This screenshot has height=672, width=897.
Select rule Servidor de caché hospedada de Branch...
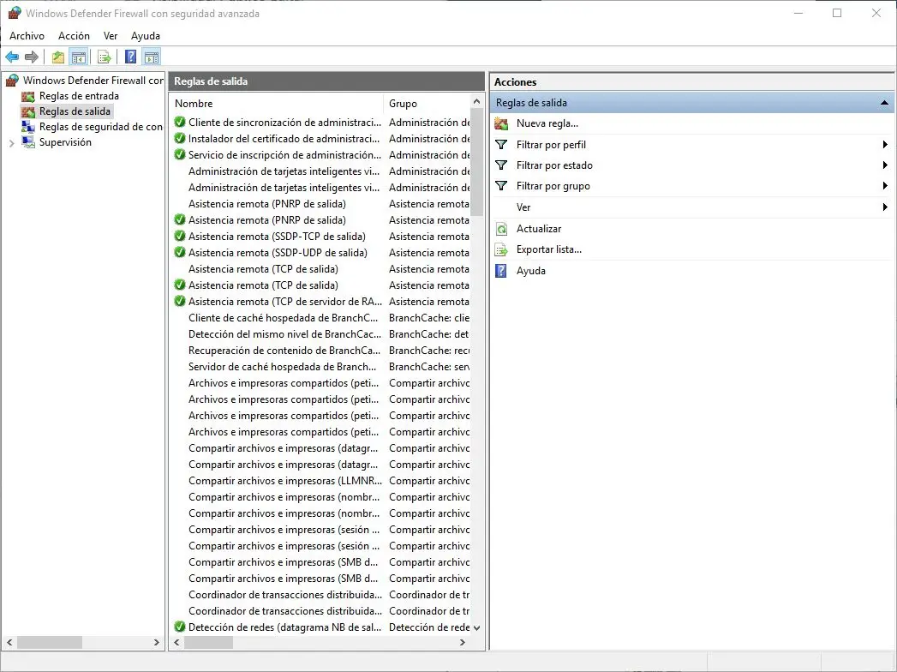tap(283, 366)
